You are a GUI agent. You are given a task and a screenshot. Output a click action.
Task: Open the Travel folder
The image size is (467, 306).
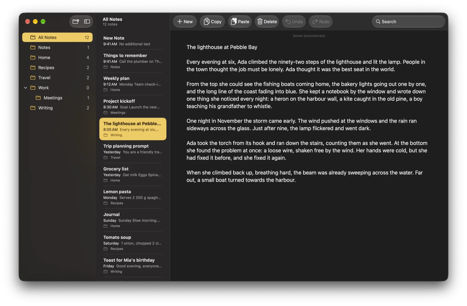(58, 77)
